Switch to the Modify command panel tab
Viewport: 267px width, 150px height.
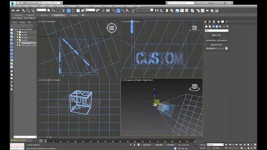click(x=209, y=22)
